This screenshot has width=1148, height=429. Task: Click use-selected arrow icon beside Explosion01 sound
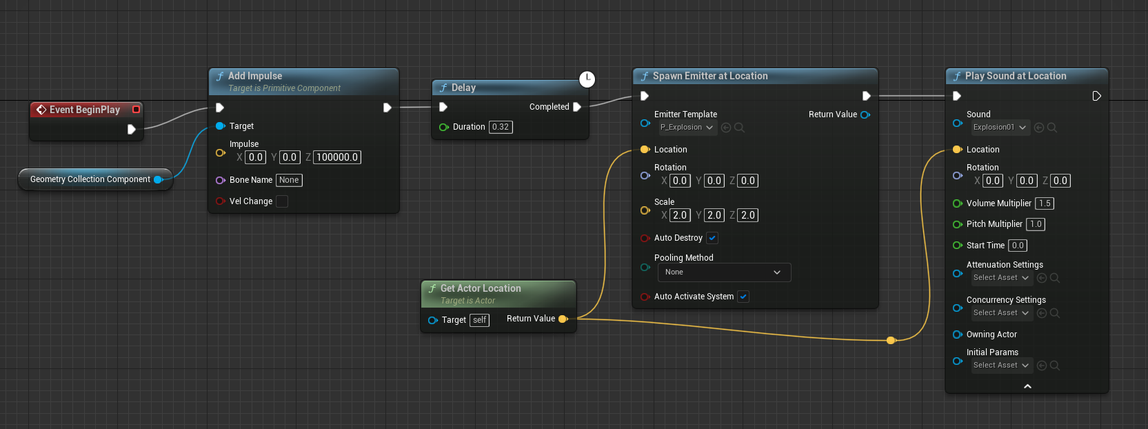click(1039, 128)
